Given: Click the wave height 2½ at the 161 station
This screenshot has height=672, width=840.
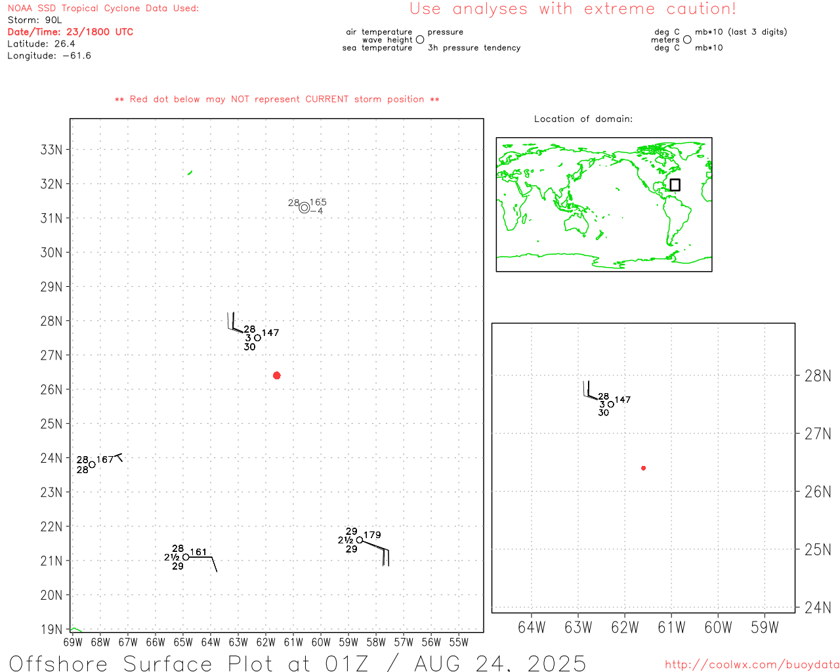Looking at the screenshot, I should point(172,557).
